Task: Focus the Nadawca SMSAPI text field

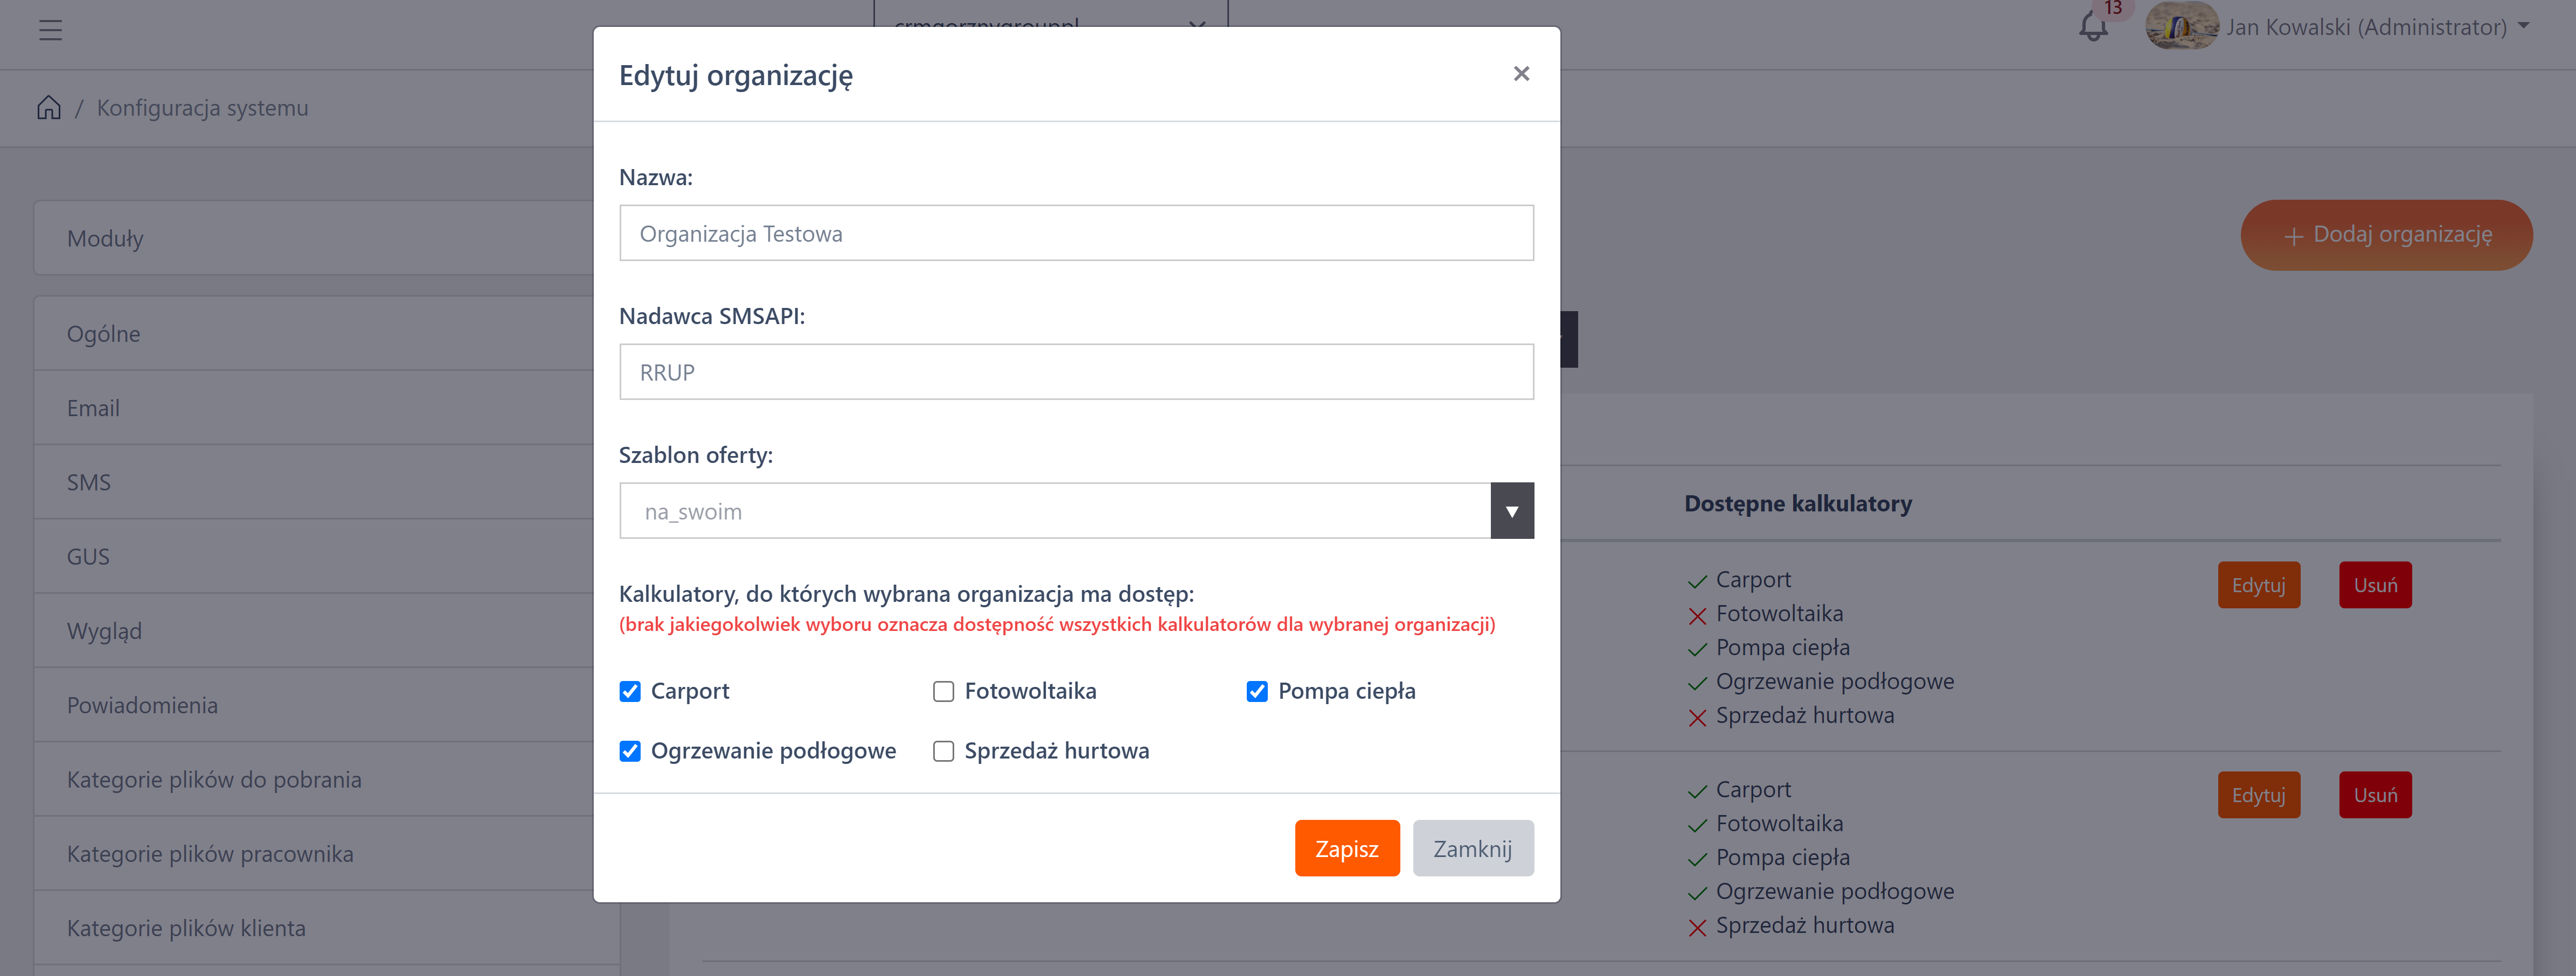Action: pyautogui.click(x=1076, y=373)
